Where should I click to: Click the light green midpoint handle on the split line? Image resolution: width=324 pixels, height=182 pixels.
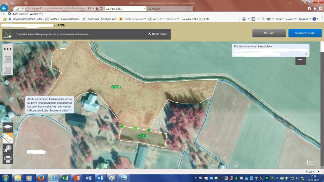click(x=135, y=128)
